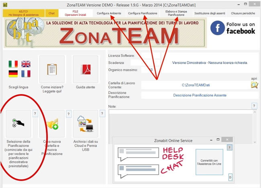The height and width of the screenshot is (188, 261).
Task: Click the AIUTO! Ho bisogno di assistenza button
Action: coord(24,13)
